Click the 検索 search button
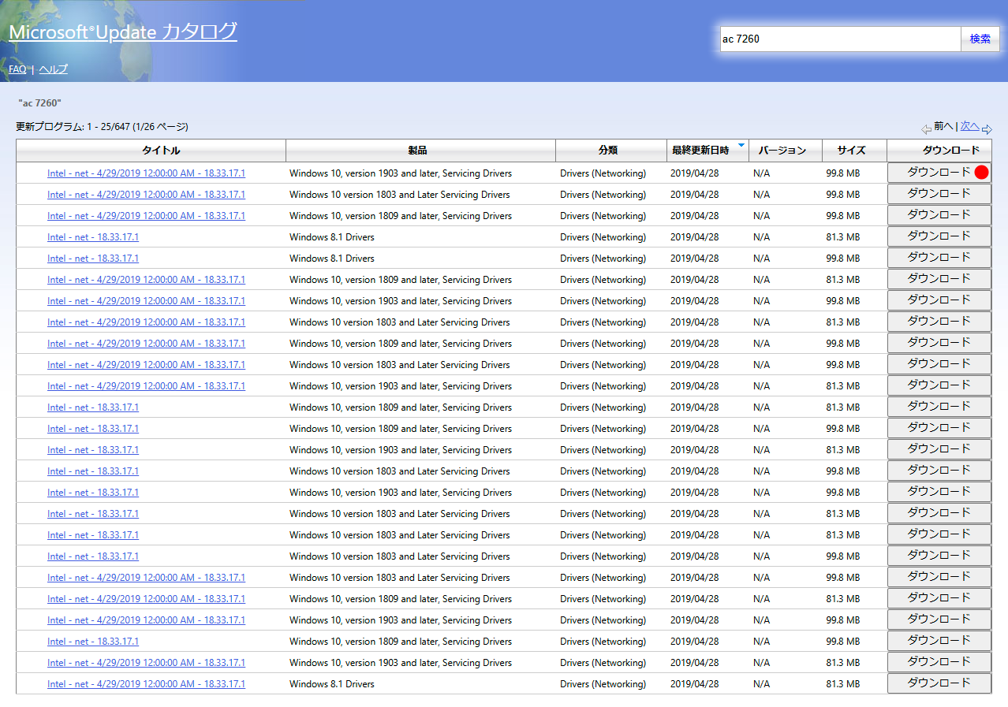 pos(980,39)
